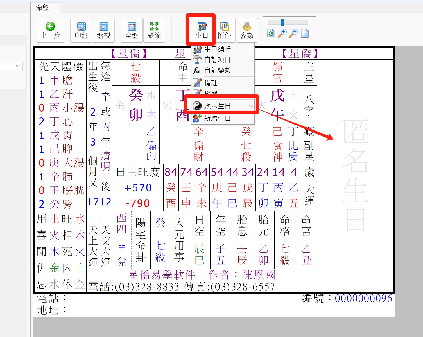Open the 附件 attachments button

pos(224,30)
